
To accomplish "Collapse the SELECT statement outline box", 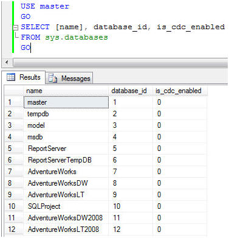I will [16, 27].
